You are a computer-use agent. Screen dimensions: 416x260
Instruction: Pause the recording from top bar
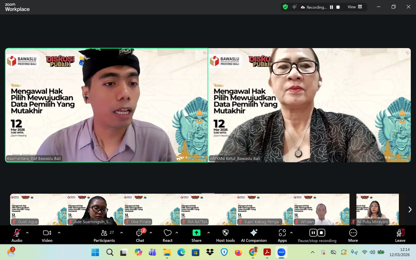pos(331,7)
